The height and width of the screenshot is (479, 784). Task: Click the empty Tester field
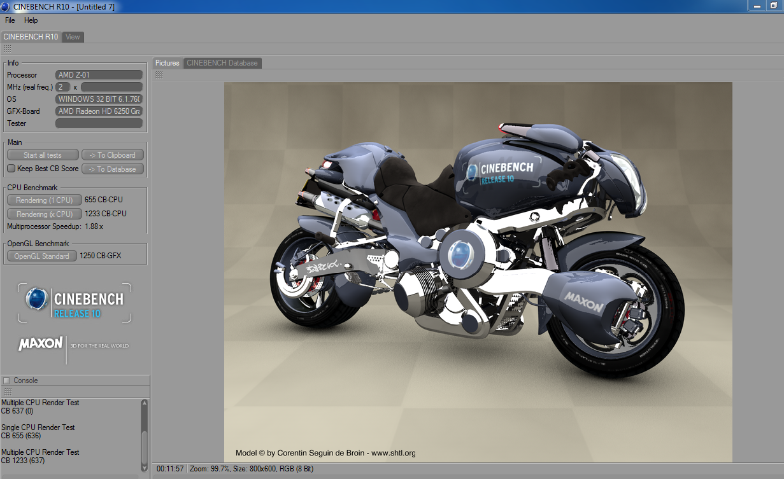pos(99,123)
